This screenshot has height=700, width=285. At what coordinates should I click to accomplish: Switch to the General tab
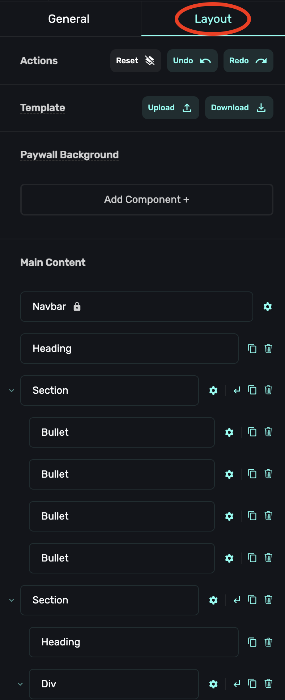tap(69, 19)
